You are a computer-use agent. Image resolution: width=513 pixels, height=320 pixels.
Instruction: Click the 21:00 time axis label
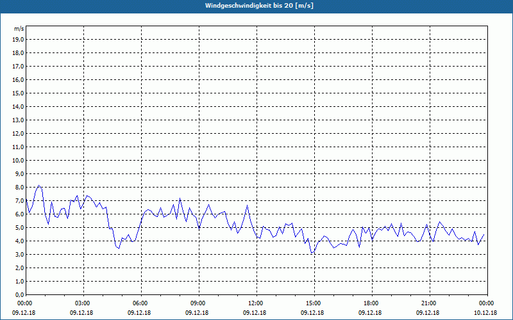click(430, 303)
